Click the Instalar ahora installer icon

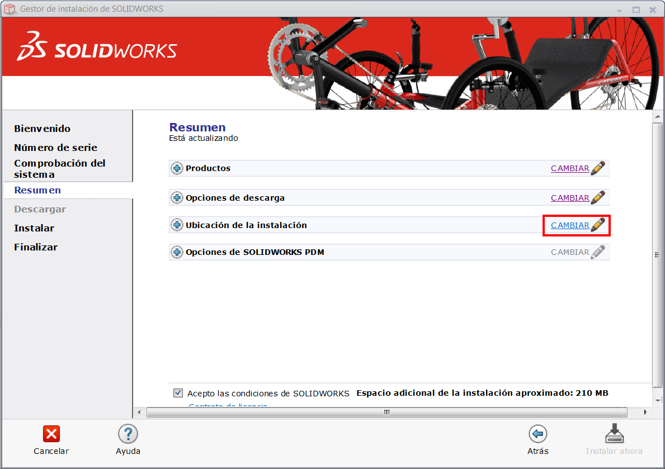614,434
